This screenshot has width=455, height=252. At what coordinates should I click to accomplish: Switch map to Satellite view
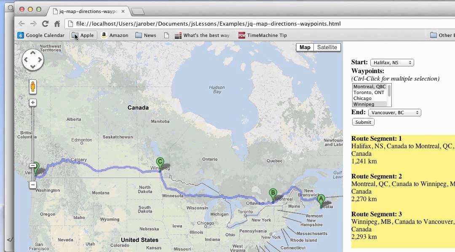pos(327,47)
